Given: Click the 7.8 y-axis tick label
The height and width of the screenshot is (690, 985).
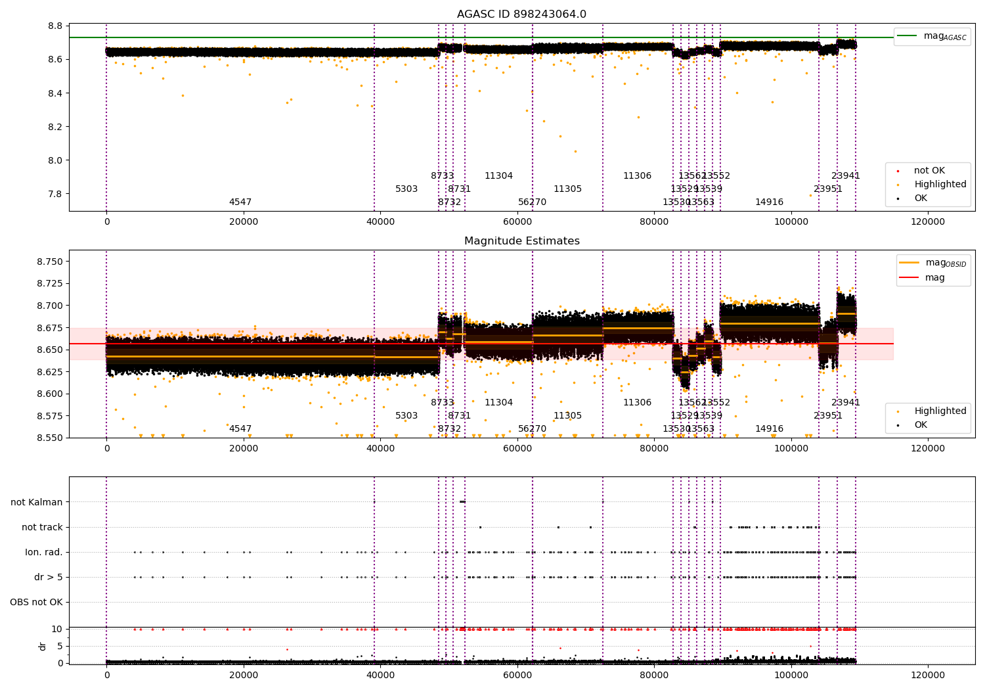Looking at the screenshot, I should click(55, 195).
